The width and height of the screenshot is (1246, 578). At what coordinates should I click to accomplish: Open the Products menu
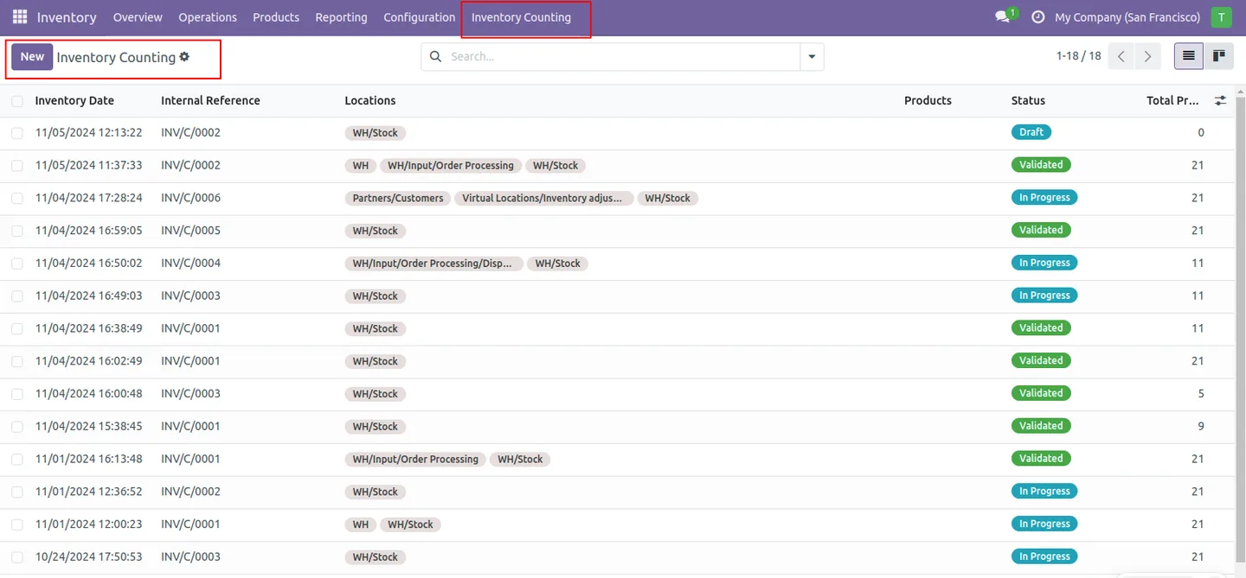point(276,17)
